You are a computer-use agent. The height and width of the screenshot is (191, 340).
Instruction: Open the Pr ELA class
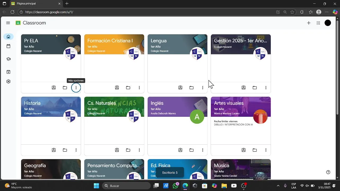pos(31,41)
